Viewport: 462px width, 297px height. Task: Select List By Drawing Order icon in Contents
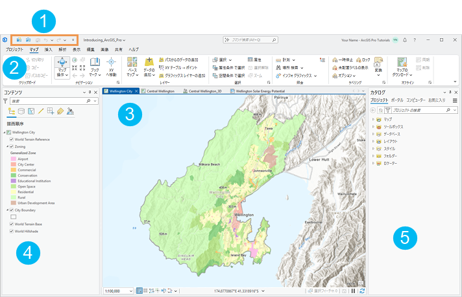click(x=12, y=111)
